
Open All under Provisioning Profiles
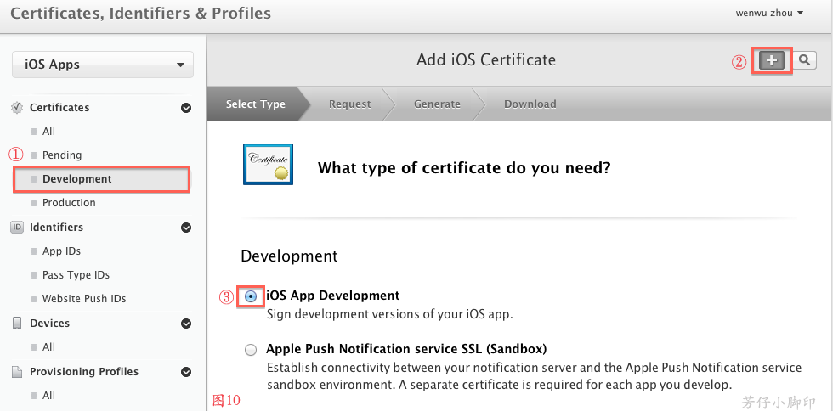48,396
